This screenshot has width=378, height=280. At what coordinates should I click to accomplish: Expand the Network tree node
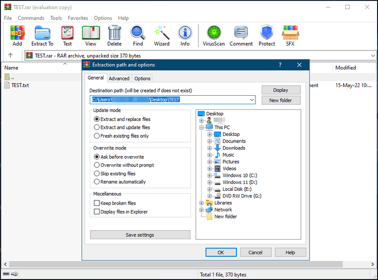click(202, 210)
